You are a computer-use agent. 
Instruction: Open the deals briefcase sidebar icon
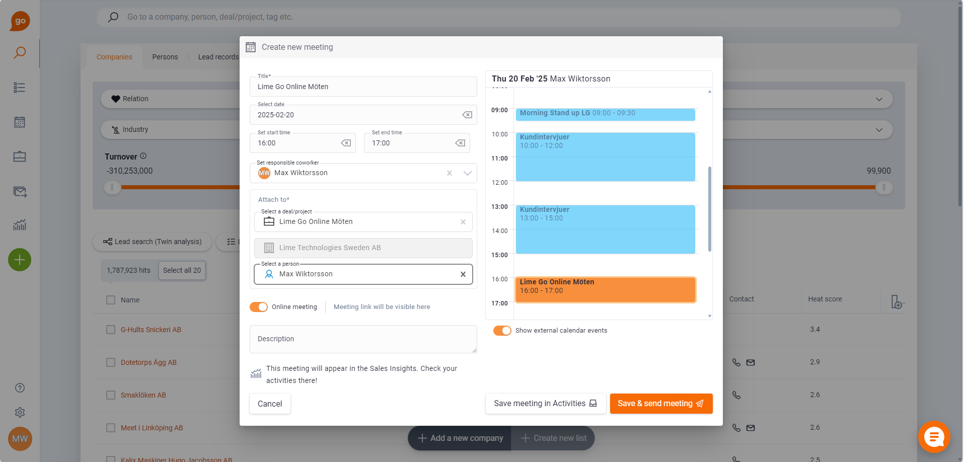tap(20, 157)
